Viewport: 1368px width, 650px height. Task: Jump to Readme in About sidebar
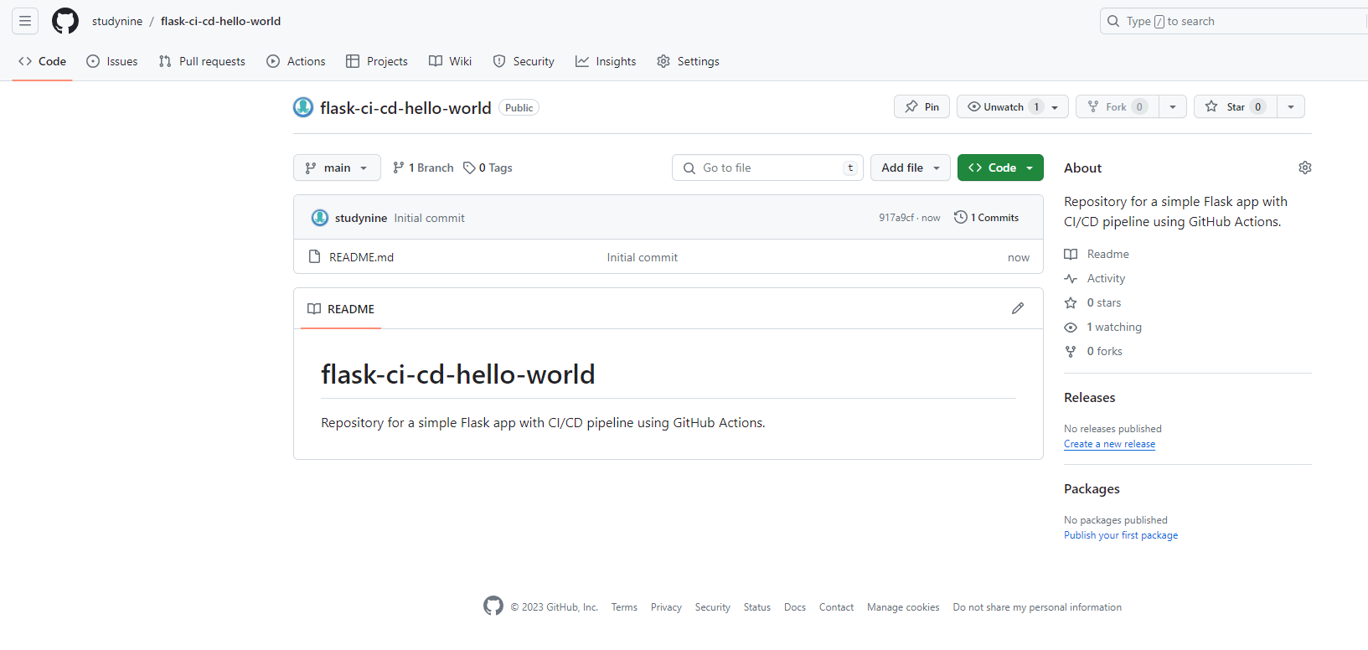pos(1097,254)
